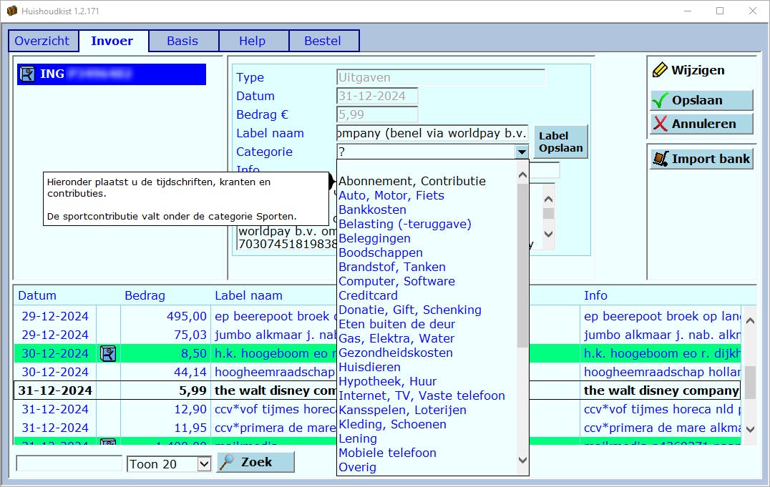Click the pencil icon next to Wijzigen
770x487 pixels.
pyautogui.click(x=659, y=70)
